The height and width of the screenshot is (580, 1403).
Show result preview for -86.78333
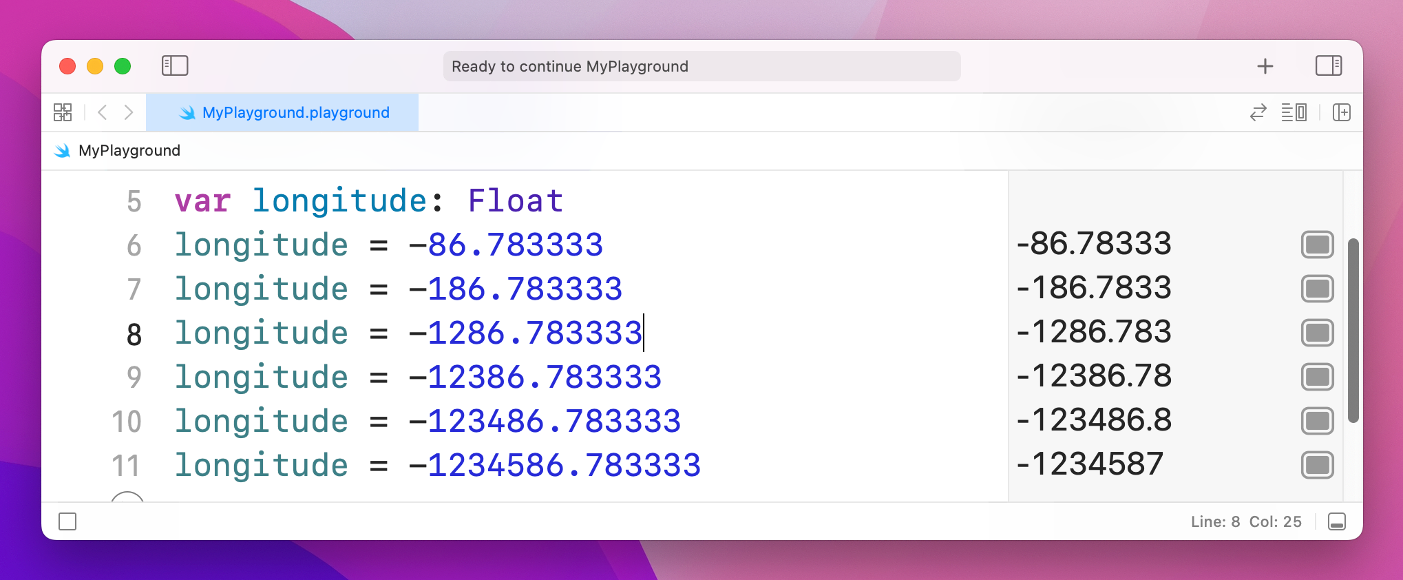(x=1317, y=245)
